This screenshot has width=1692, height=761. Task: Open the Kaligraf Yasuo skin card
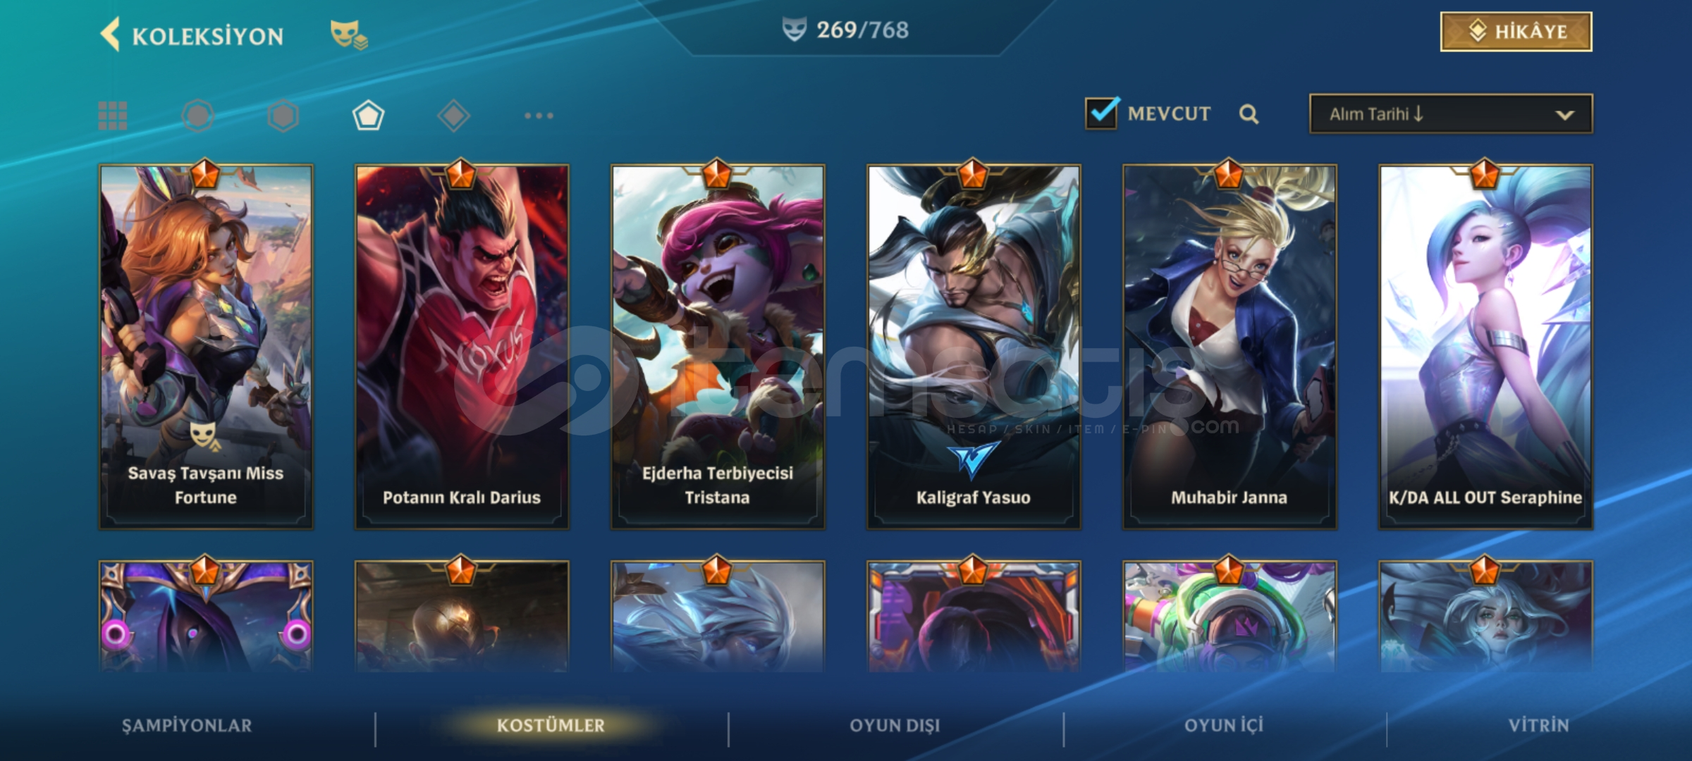974,347
